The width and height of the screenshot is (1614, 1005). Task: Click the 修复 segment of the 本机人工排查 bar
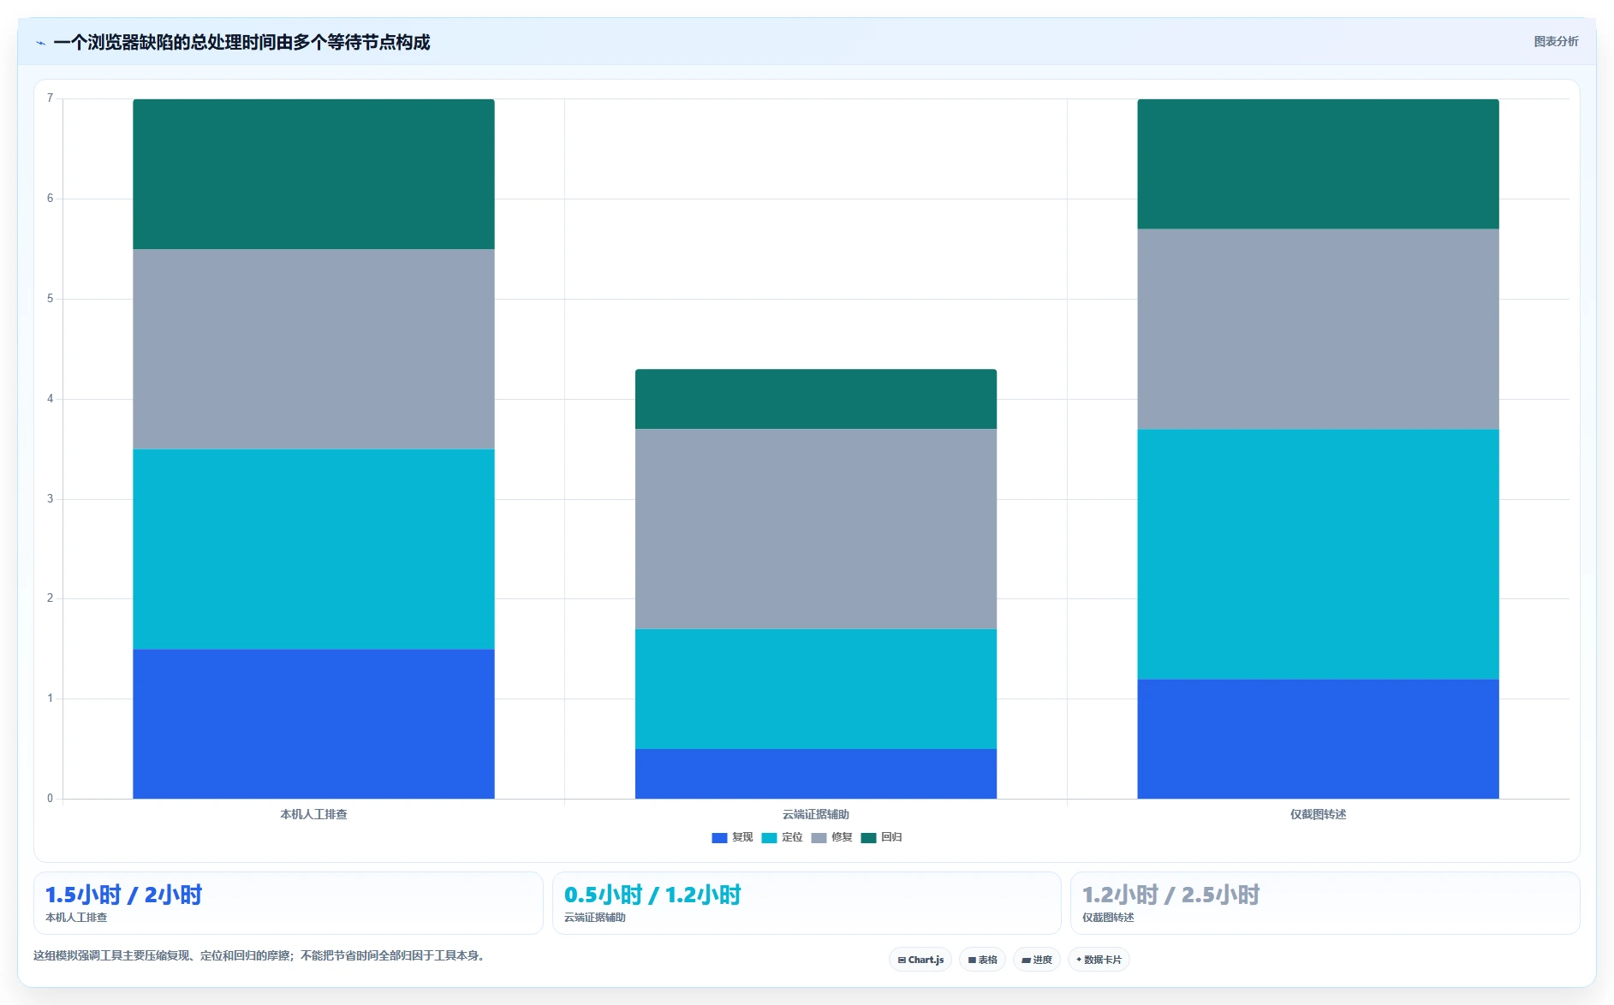tap(313, 349)
